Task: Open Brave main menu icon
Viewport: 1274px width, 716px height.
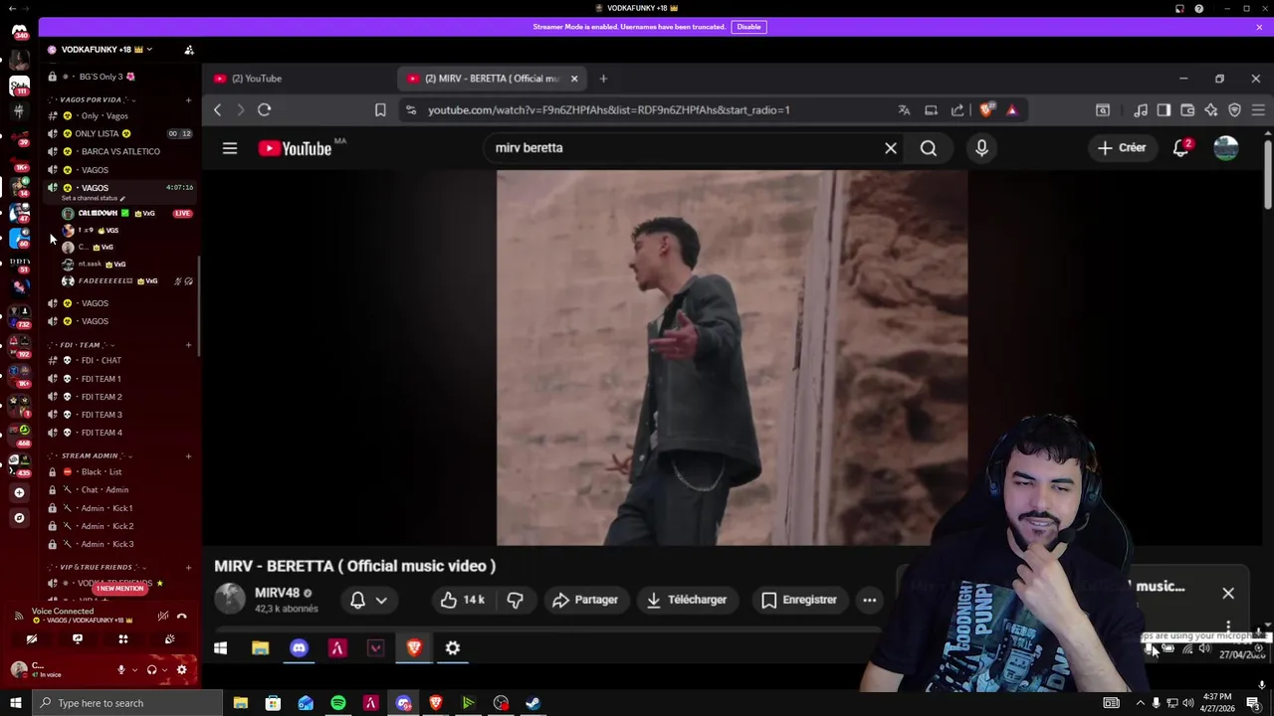Action: pos(1258,109)
